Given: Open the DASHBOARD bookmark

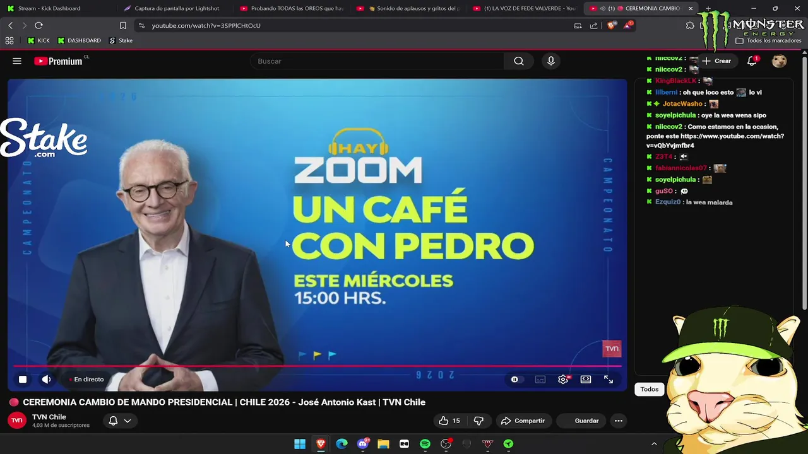Looking at the screenshot, I should [79, 40].
